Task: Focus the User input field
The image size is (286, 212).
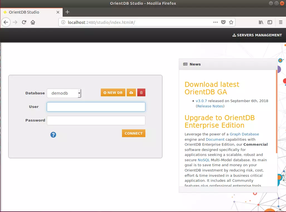Action: coord(96,107)
